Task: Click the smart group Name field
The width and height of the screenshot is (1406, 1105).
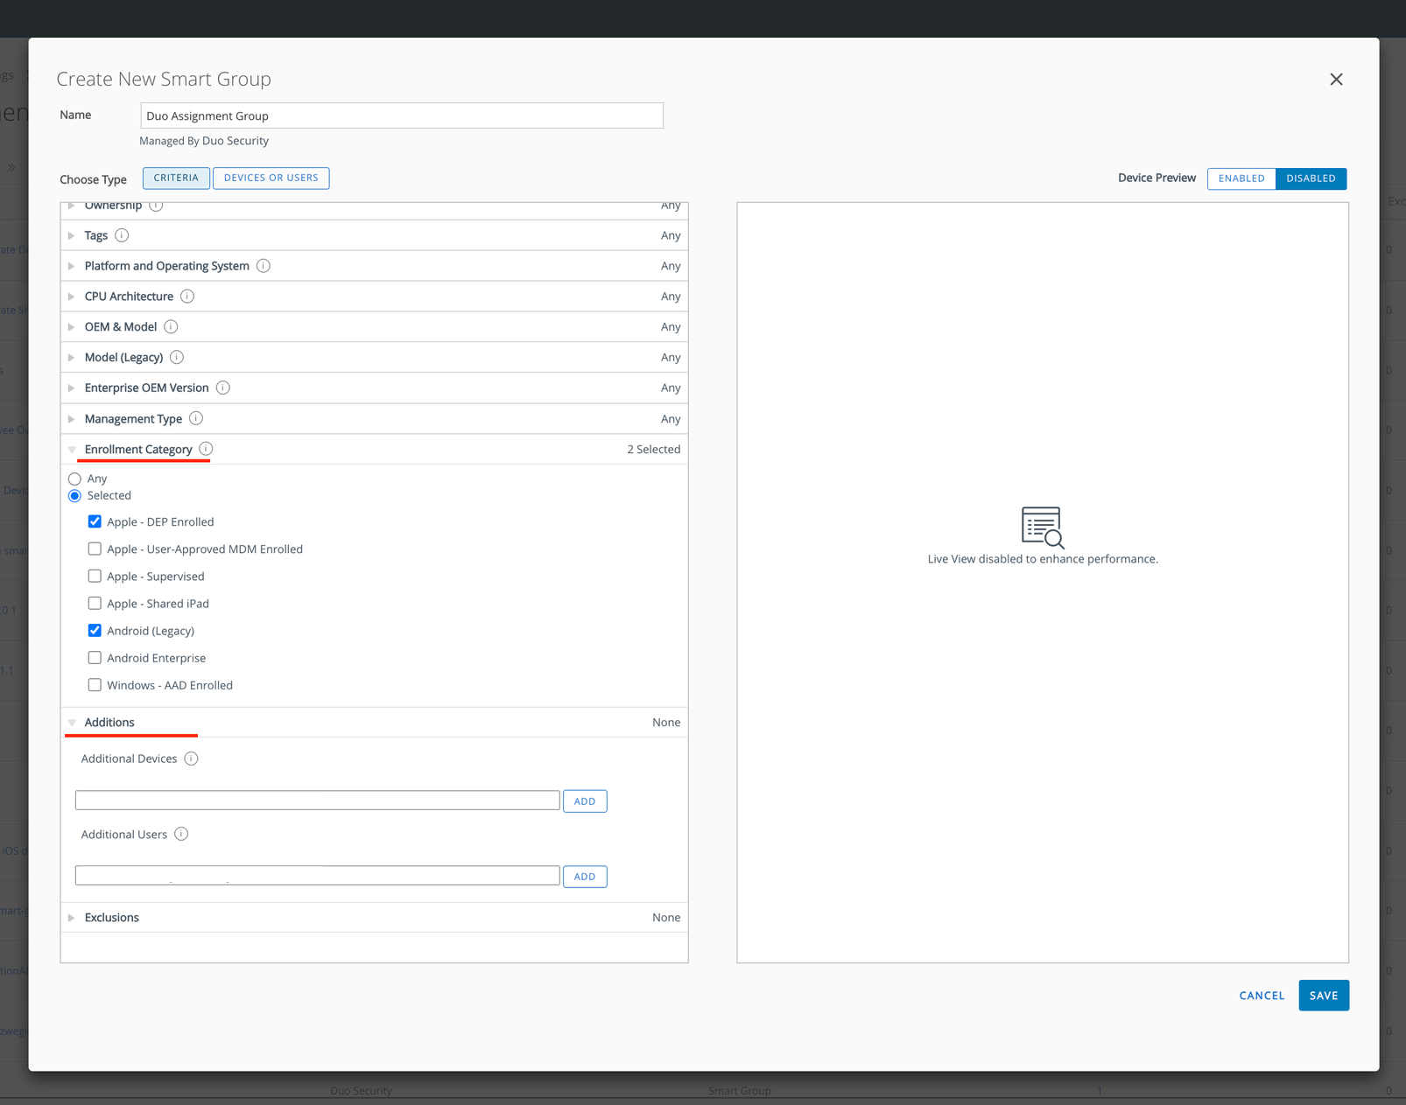Action: 402,115
